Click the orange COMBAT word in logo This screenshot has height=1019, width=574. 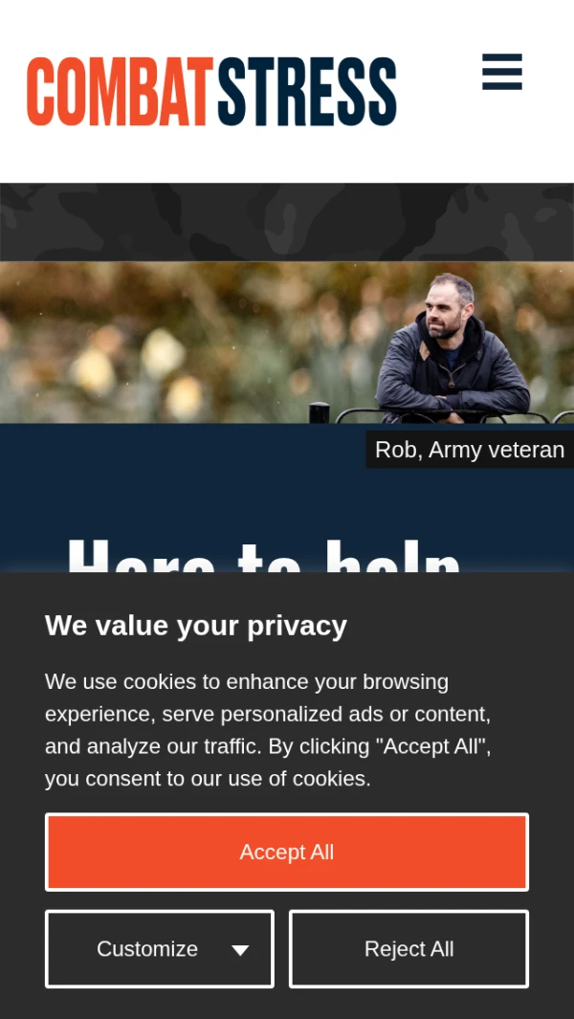tap(121, 91)
